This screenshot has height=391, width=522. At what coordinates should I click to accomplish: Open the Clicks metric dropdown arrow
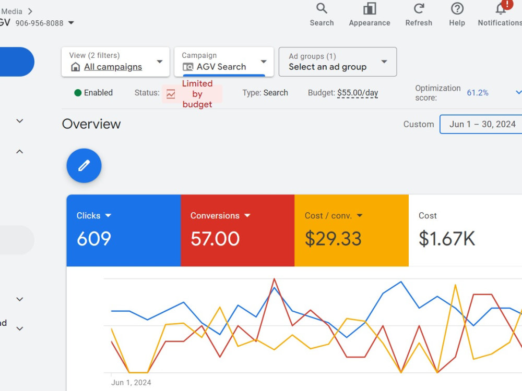108,215
